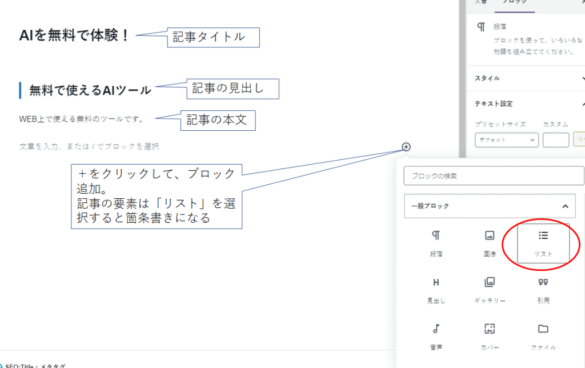Insert a 段落 (Paragraph) block
The image size is (585, 368).
pos(436,243)
